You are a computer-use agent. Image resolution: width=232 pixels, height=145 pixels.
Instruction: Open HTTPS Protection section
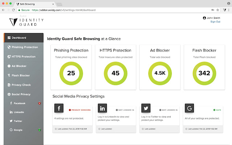[24, 57]
